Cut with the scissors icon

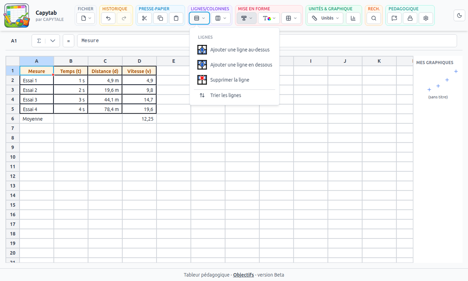click(x=144, y=18)
